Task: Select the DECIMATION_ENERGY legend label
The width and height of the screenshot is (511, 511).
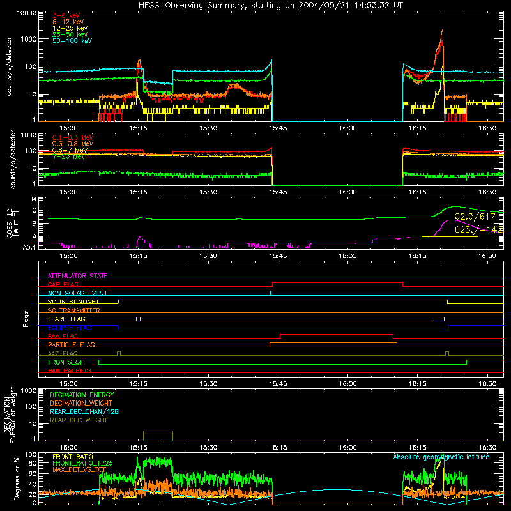Action: [x=82, y=395]
